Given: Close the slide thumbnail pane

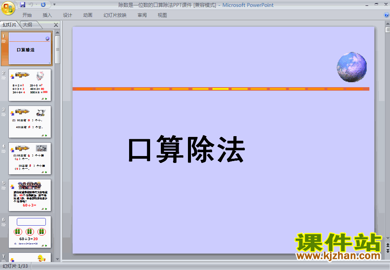Looking at the screenshot, I should 56,25.
